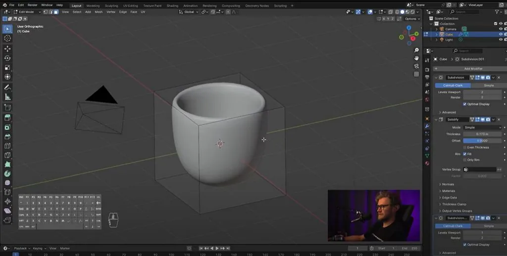Adjust the Solidify Offset slider
Screen dimensions: 507x256
point(482,141)
